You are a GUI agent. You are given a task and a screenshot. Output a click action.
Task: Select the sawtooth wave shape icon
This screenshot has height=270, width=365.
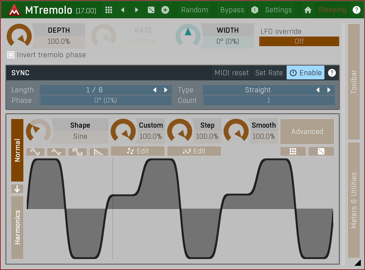click(x=99, y=152)
